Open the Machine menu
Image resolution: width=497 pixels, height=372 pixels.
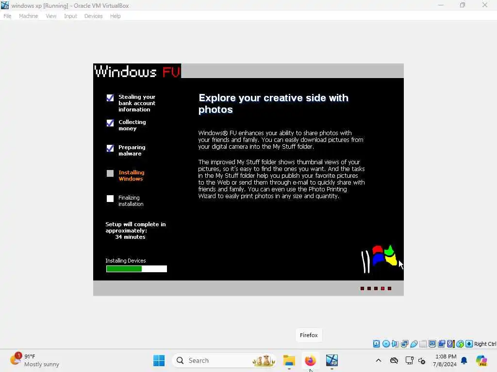pos(28,16)
